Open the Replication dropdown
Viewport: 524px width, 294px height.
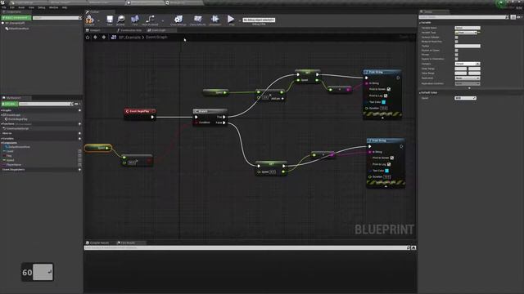click(468, 78)
